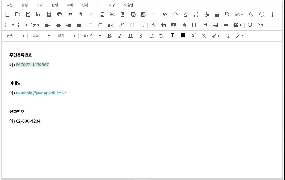Click the scissors cut icon
This screenshot has width=285, height=180.
[112, 14]
